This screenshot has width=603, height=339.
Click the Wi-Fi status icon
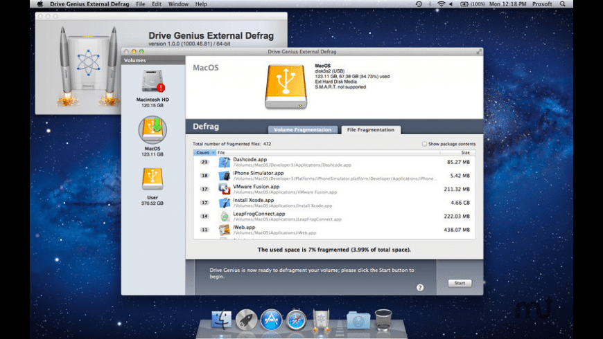point(441,4)
